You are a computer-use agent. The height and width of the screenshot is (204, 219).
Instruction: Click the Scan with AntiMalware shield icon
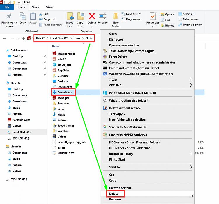105,127
